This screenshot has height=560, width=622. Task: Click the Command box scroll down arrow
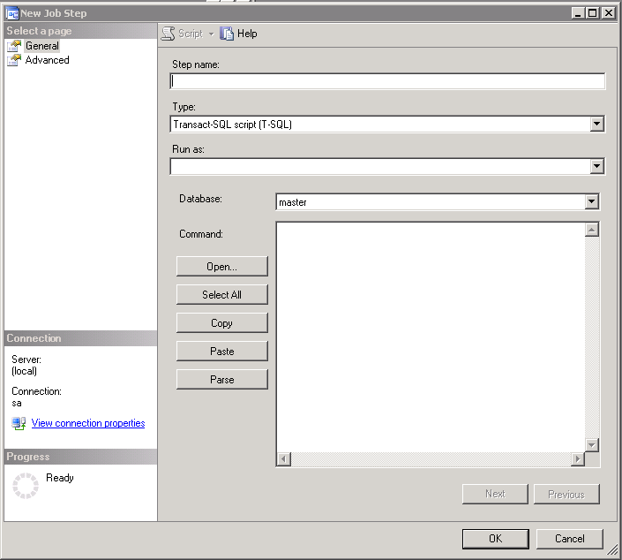(x=592, y=445)
